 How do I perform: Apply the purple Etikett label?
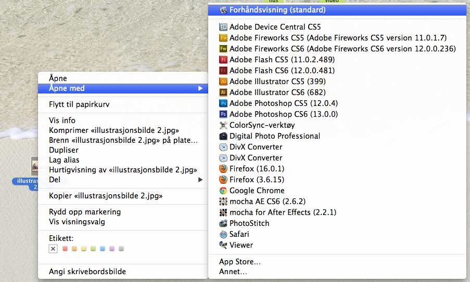[x=112, y=249]
